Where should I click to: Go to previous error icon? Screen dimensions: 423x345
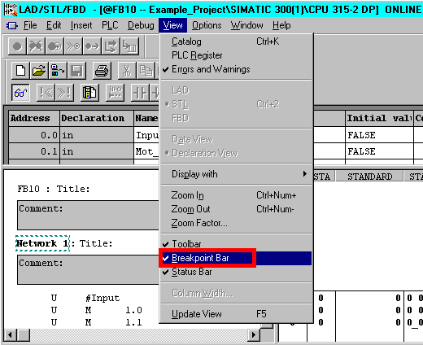click(46, 93)
